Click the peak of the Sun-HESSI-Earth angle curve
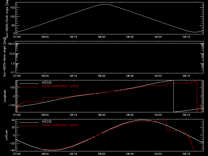The image size is (208, 156). click(105, 4)
